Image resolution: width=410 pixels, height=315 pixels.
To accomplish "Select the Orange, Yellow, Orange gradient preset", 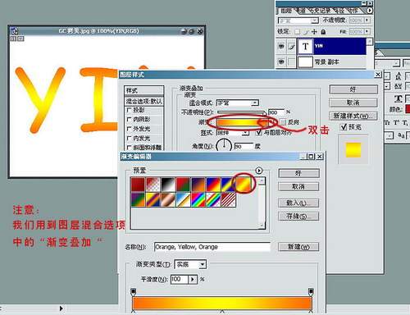I will [x=244, y=185].
